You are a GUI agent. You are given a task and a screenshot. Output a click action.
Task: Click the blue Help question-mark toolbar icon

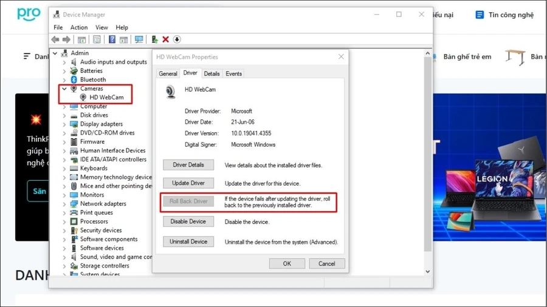click(x=112, y=39)
